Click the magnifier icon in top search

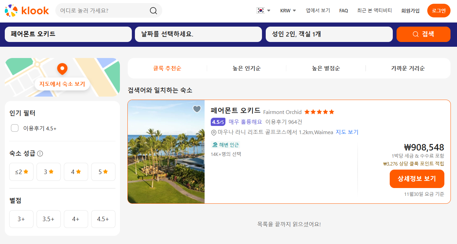coord(153,11)
